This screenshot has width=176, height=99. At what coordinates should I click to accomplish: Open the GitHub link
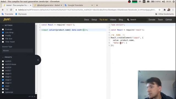(169, 20)
